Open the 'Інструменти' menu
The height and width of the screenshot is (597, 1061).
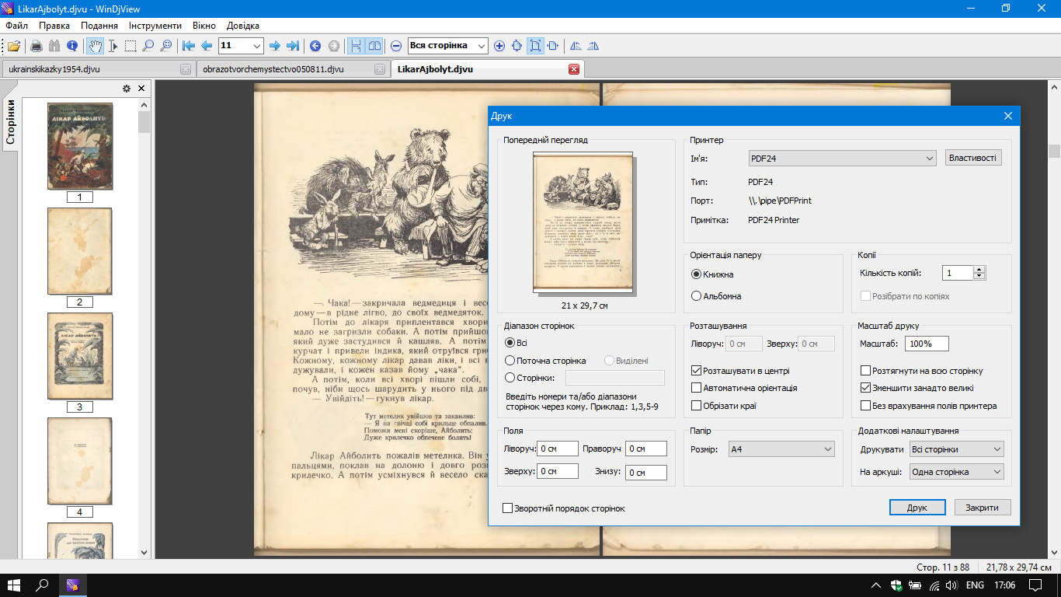[155, 26]
